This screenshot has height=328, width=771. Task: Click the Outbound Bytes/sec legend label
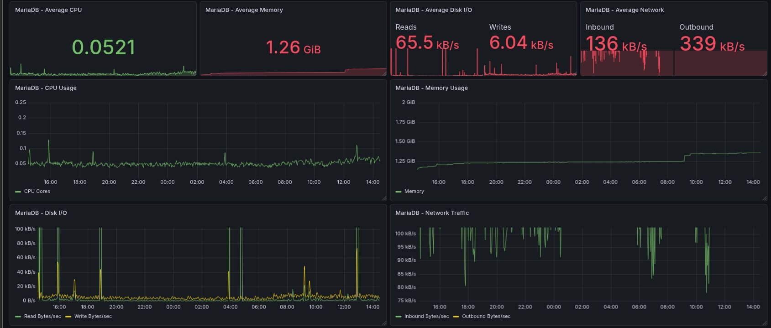click(x=486, y=317)
